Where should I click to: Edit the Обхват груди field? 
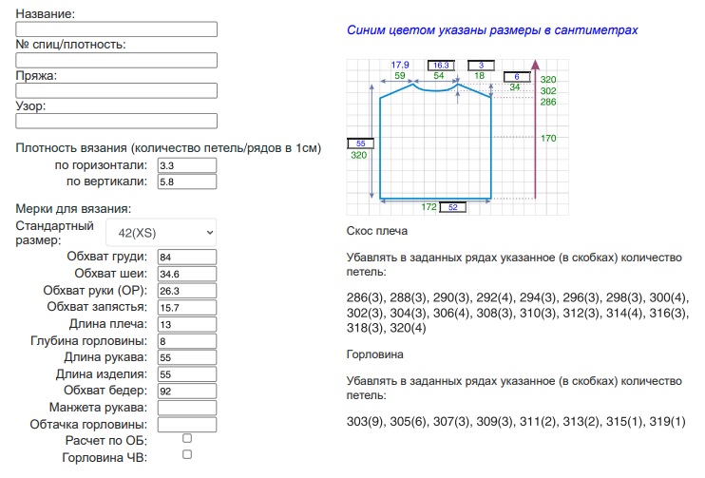186,258
